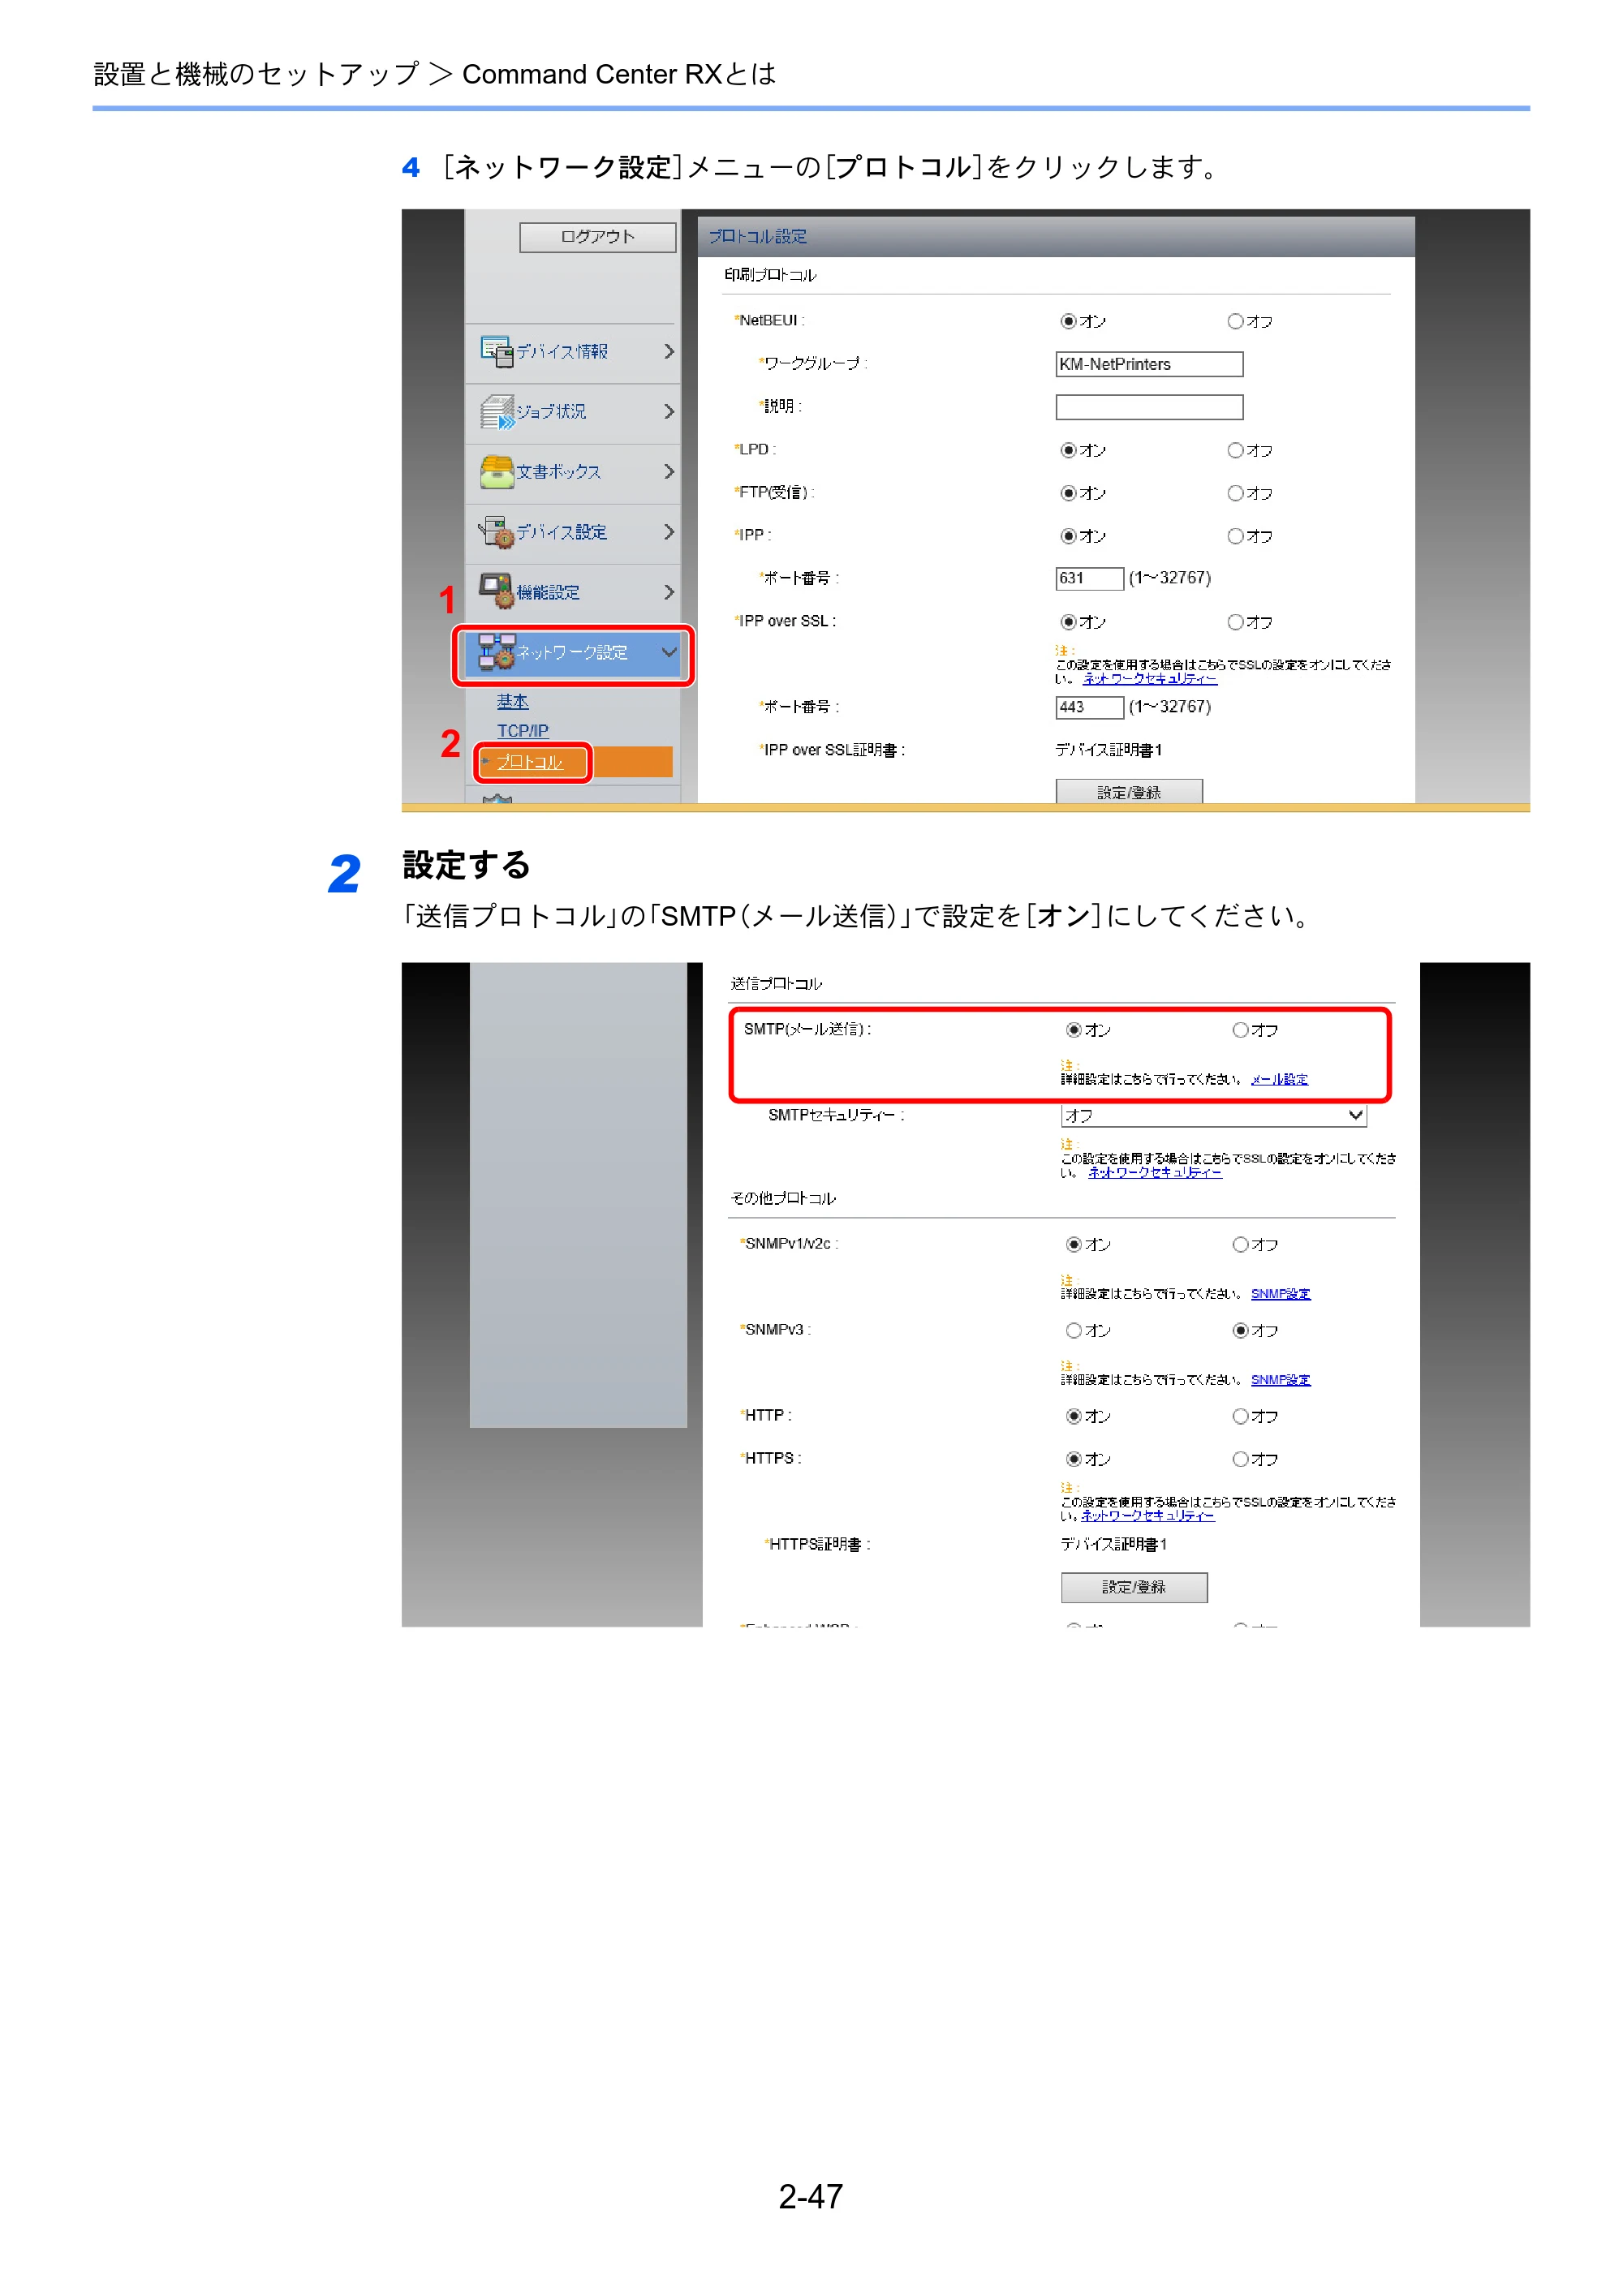Click the 機能設定 sidebar icon
1623x2296 pixels.
[x=496, y=591]
